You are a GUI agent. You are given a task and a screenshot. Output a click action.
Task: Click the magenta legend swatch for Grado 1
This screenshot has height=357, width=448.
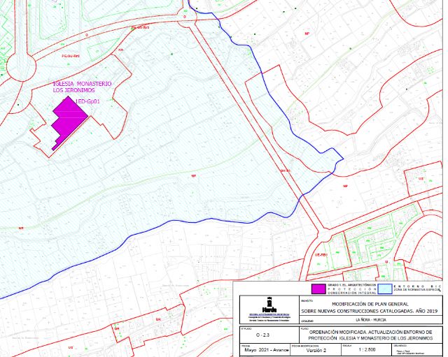(318, 288)
